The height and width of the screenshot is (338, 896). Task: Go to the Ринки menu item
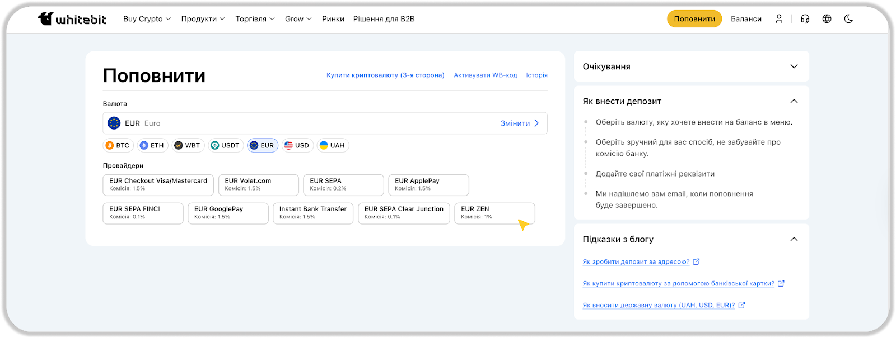click(x=333, y=19)
